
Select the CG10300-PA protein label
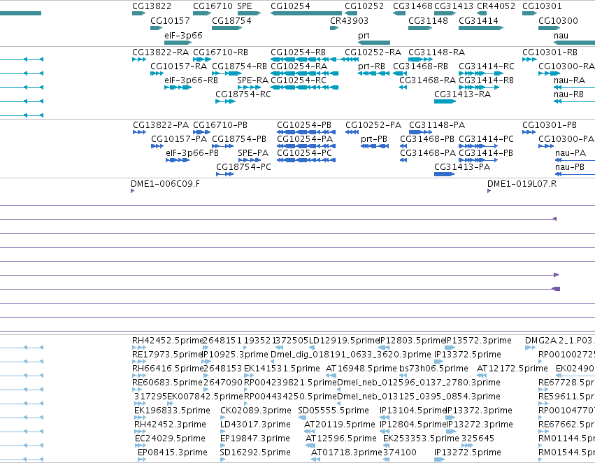point(566,139)
